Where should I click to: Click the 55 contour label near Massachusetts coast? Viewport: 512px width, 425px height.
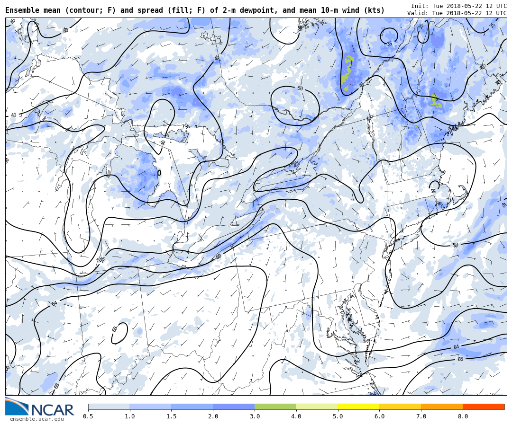point(433,191)
